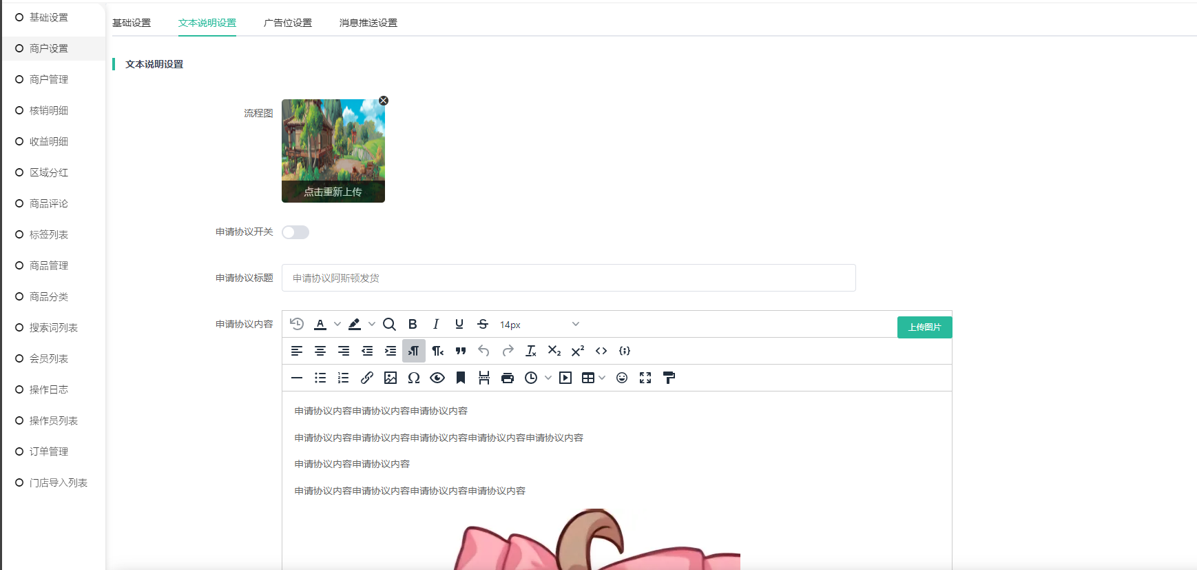
Task: Click the strikethrough icon
Action: (483, 324)
